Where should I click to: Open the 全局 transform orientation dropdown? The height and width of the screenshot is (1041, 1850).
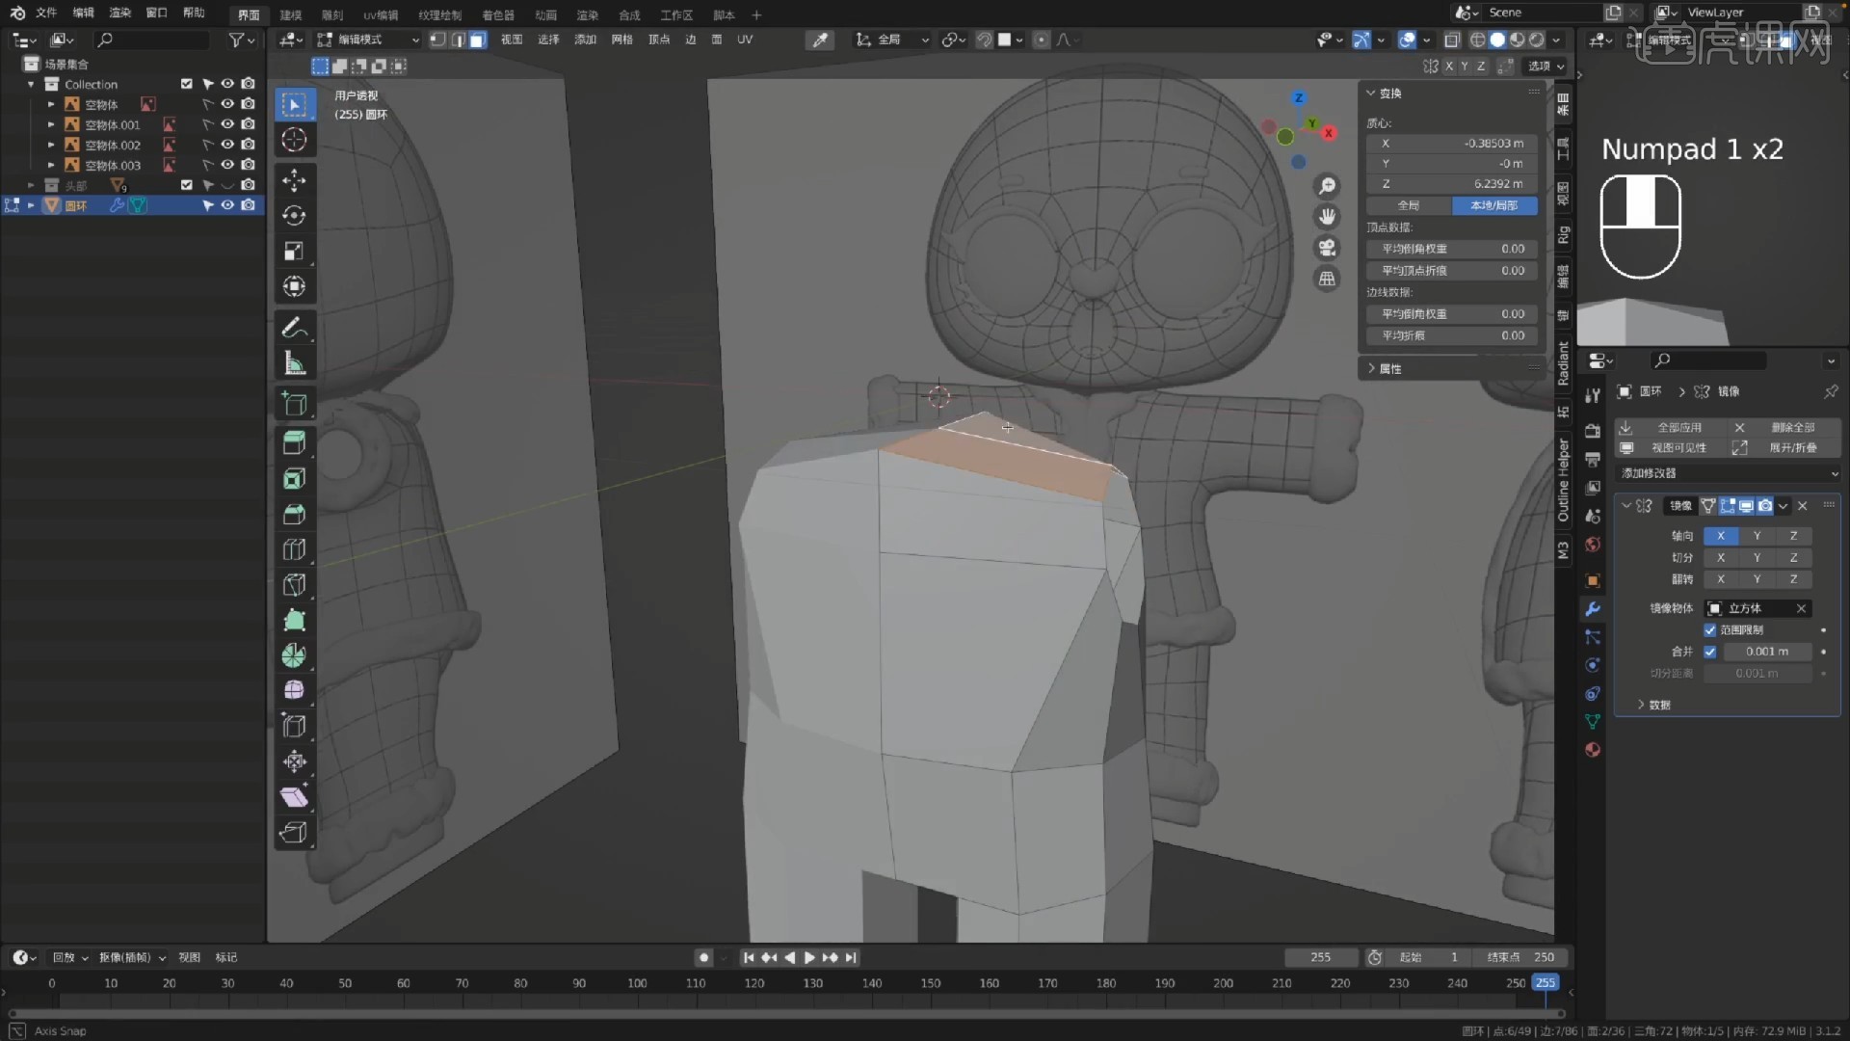(x=893, y=40)
